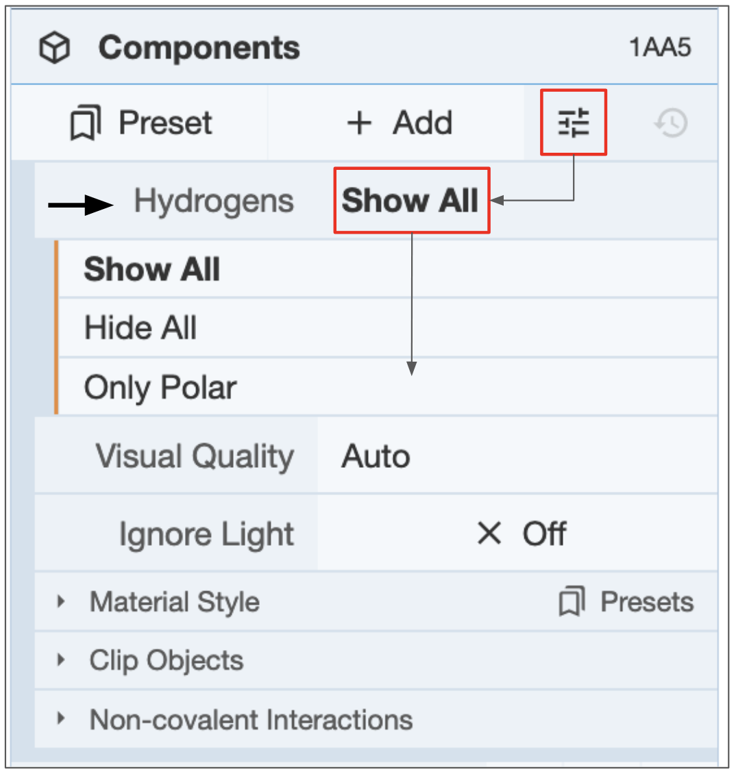
Task: Click the Components panel header
Action: [x=199, y=49]
